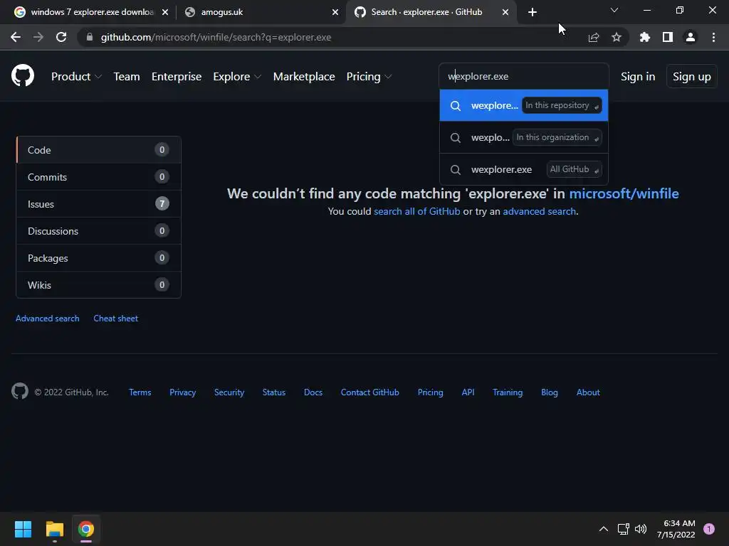
Task: Open the Chrome profile avatar icon
Action: point(691,37)
